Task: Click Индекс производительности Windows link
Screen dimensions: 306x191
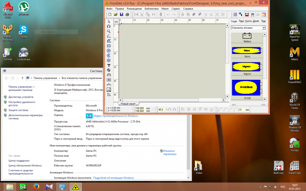Action: 116,115
